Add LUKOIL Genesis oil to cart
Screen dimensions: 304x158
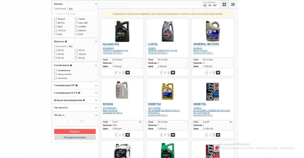[x=173, y=73]
